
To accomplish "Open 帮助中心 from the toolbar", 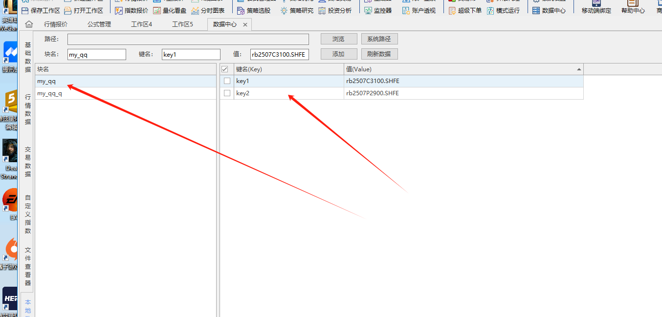I will [x=633, y=7].
